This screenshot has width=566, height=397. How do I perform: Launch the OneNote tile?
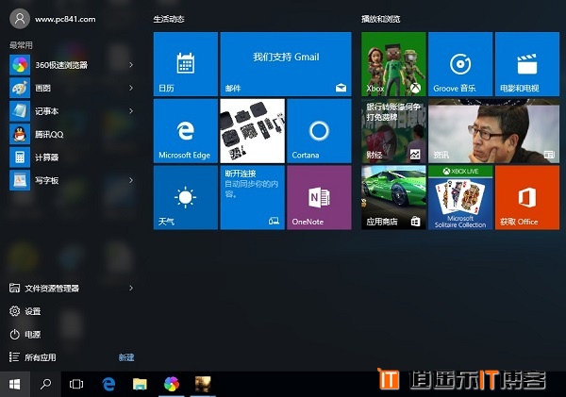pos(319,197)
